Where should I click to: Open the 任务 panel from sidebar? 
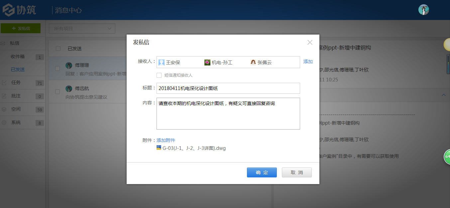click(16, 82)
